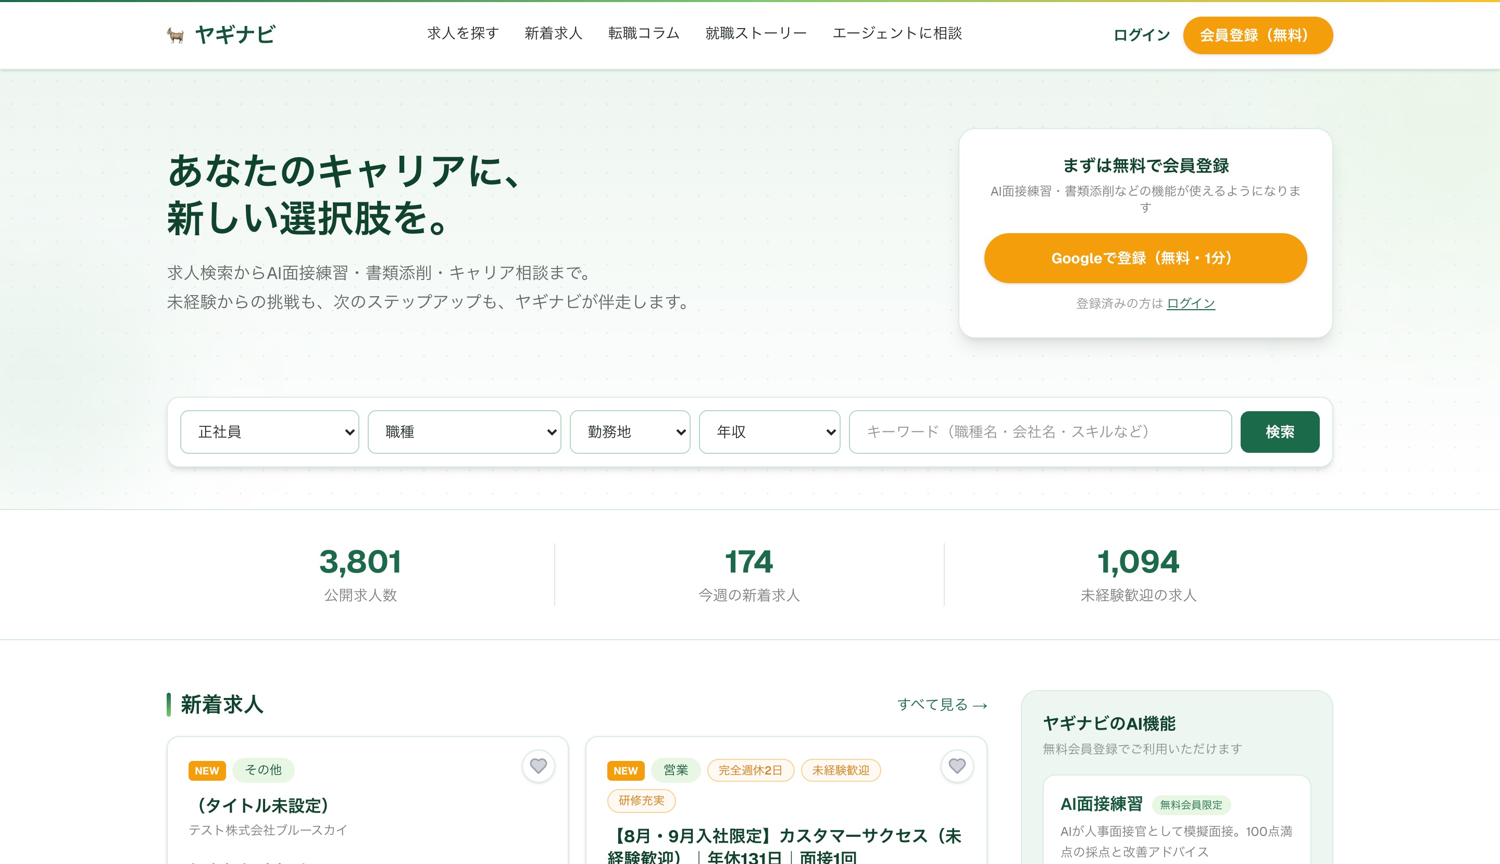The height and width of the screenshot is (864, 1500).
Task: Open エージェントに相談 nav item
Action: coord(897,34)
